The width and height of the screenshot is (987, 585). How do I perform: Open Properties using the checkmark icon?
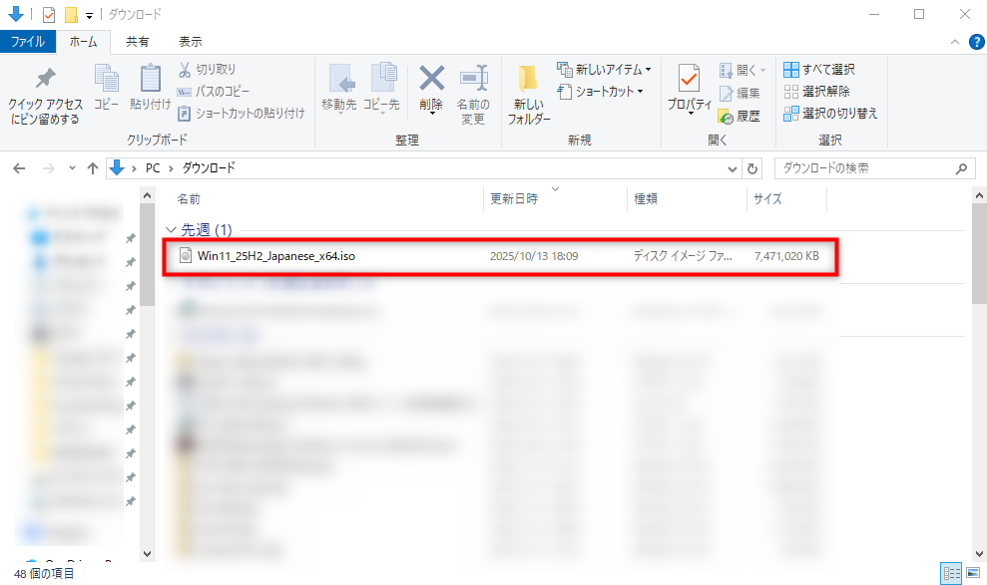click(x=689, y=78)
